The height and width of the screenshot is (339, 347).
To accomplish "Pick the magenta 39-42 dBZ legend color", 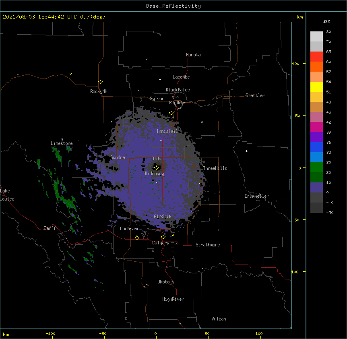I will point(316,127).
